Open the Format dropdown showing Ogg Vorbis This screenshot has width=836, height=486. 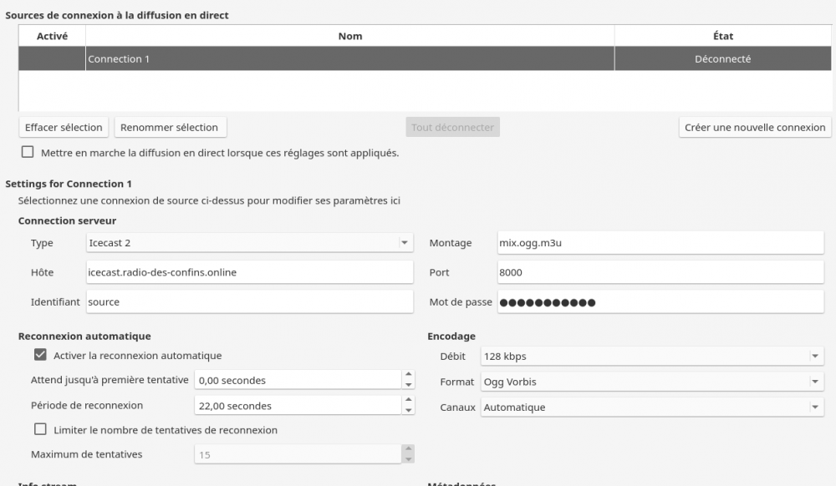pos(652,382)
